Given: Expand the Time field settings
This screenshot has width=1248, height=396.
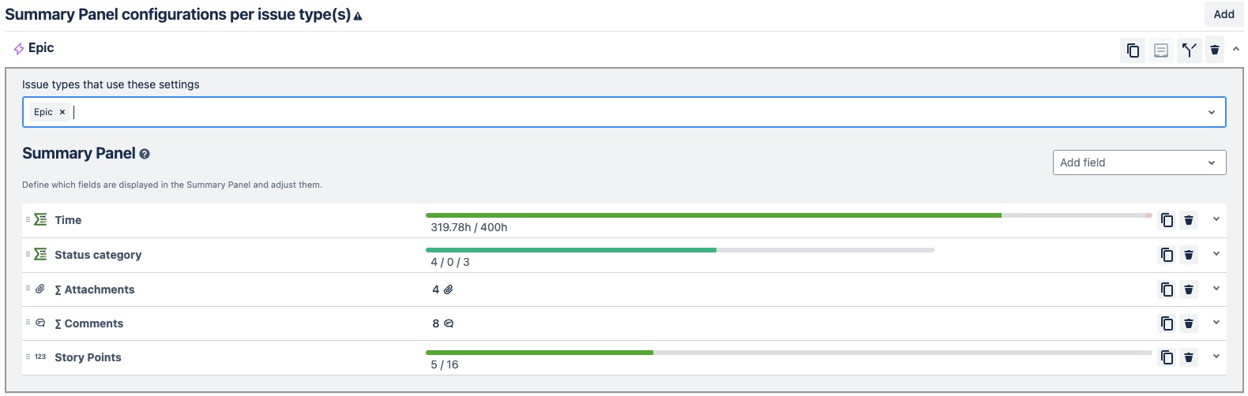Looking at the screenshot, I should 1216,219.
